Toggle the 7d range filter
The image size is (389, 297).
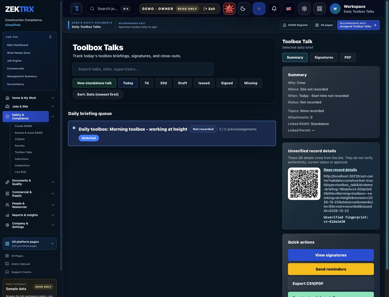[147, 83]
